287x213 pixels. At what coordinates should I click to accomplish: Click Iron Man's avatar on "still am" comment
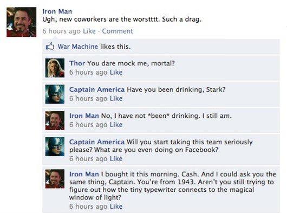55,120
